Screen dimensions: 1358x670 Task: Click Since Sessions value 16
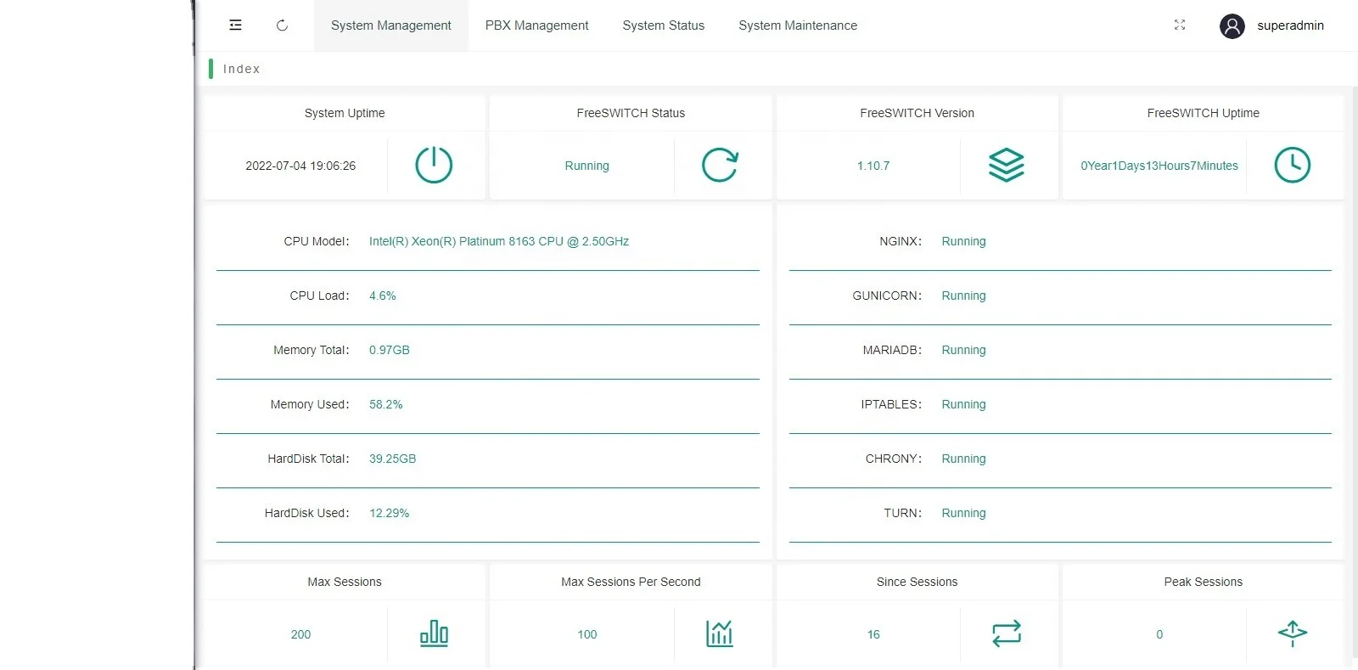pos(873,634)
